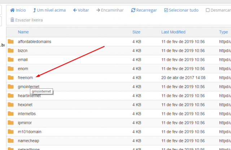
Task: Click freenom date 20 de abr de 2017 14:08
Action: (x=183, y=78)
